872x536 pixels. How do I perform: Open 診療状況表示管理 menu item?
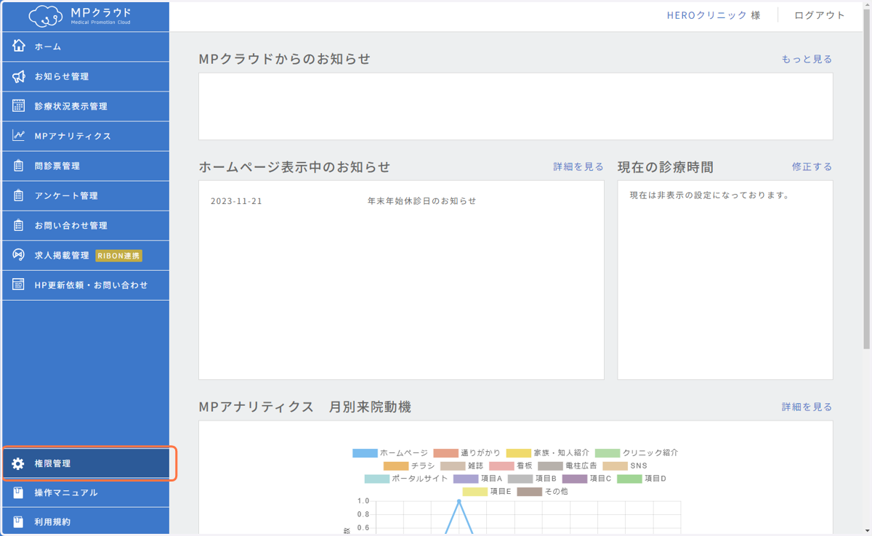(86, 106)
